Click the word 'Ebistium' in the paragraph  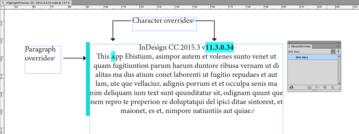139,56
